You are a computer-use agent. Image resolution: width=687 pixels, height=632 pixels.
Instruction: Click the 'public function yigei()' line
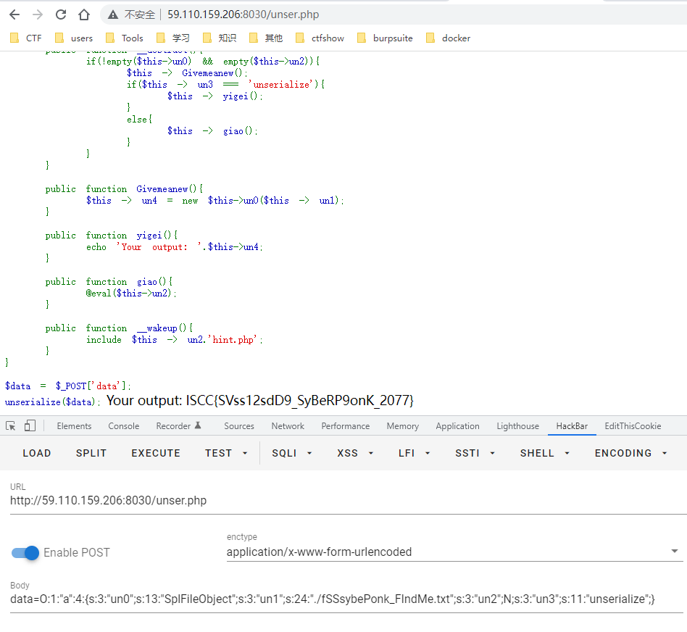click(112, 236)
